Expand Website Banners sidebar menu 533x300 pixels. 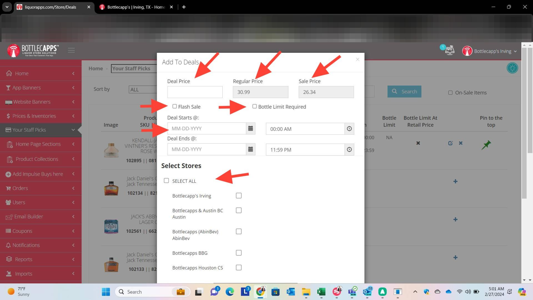pyautogui.click(x=41, y=102)
